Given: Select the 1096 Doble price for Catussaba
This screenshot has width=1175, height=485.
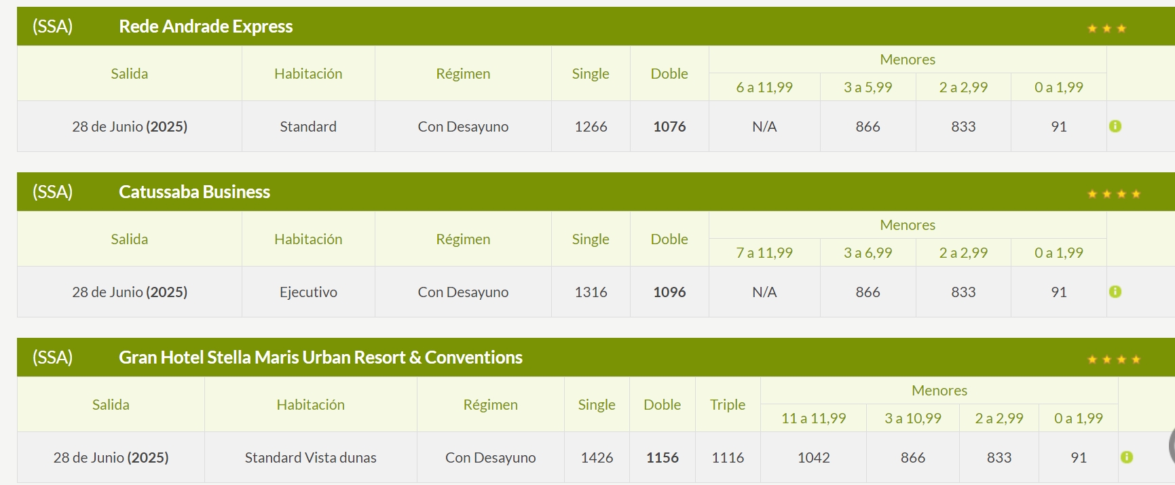Looking at the screenshot, I should [669, 292].
